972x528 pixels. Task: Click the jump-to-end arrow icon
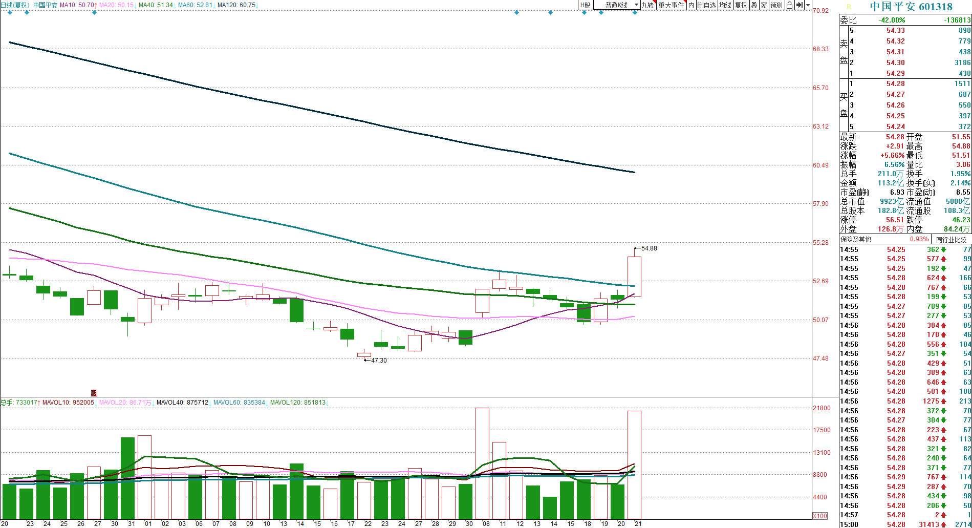point(799,5)
